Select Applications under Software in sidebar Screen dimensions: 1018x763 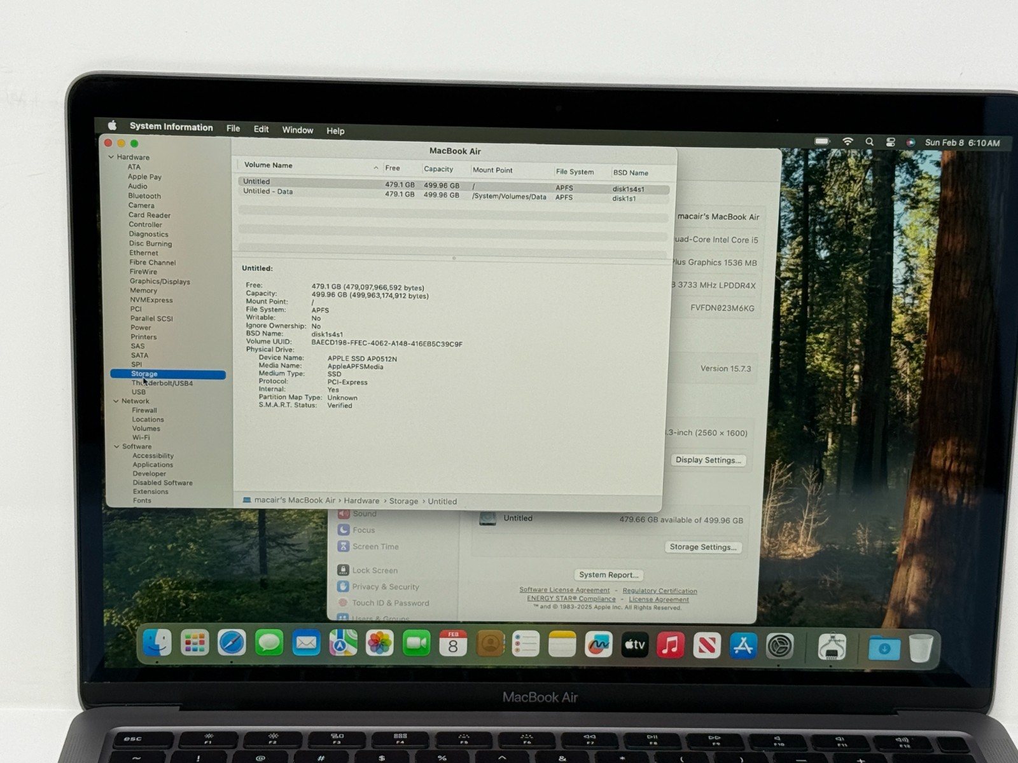click(153, 465)
